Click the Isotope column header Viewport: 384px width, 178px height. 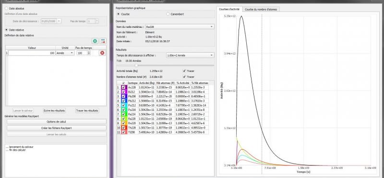133,83
